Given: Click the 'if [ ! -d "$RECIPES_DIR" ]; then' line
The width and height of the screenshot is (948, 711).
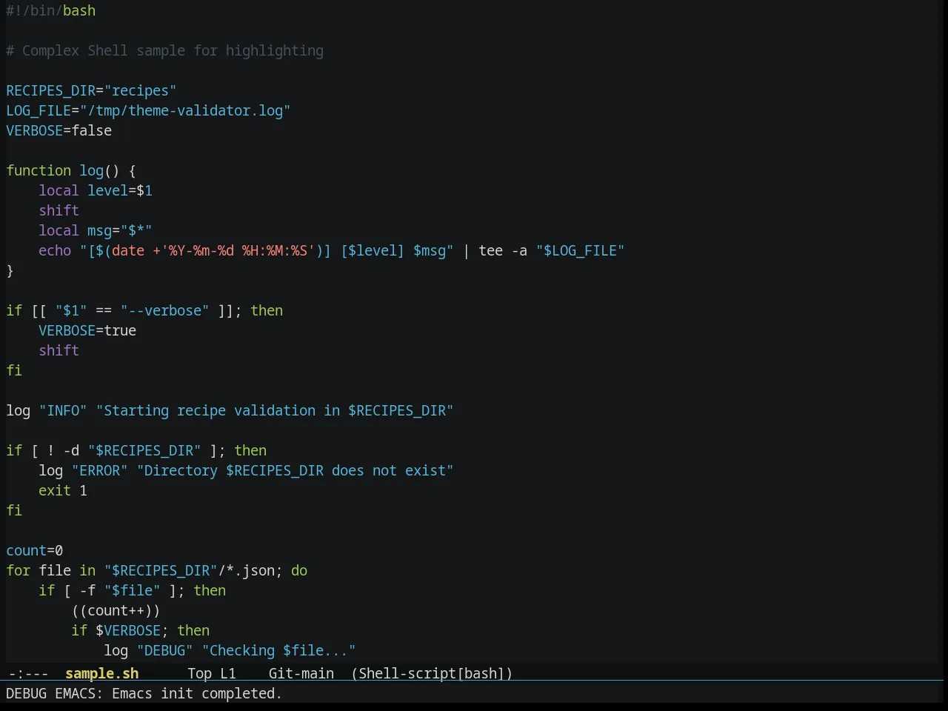Looking at the screenshot, I should coord(136,450).
